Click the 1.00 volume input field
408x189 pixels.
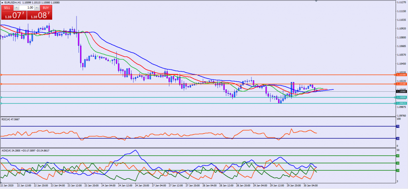tap(27, 8)
